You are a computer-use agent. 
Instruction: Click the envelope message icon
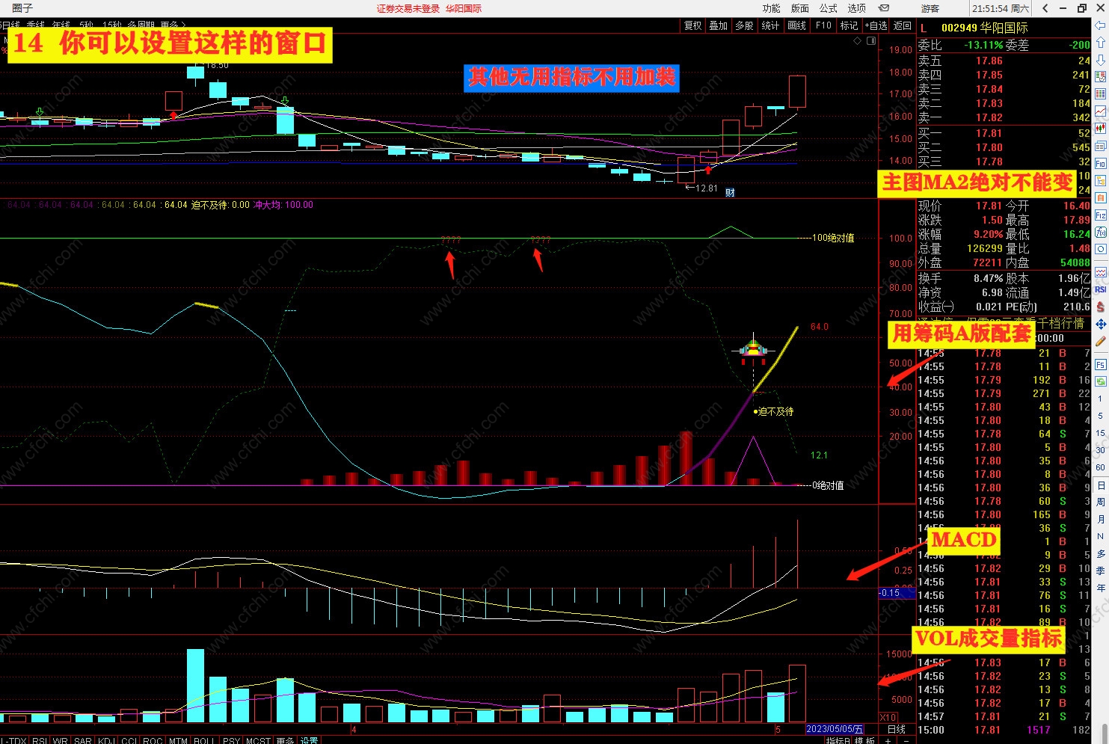pyautogui.click(x=884, y=8)
